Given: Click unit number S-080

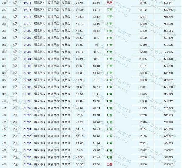Looking at the screenshot, I should click(x=27, y=31).
